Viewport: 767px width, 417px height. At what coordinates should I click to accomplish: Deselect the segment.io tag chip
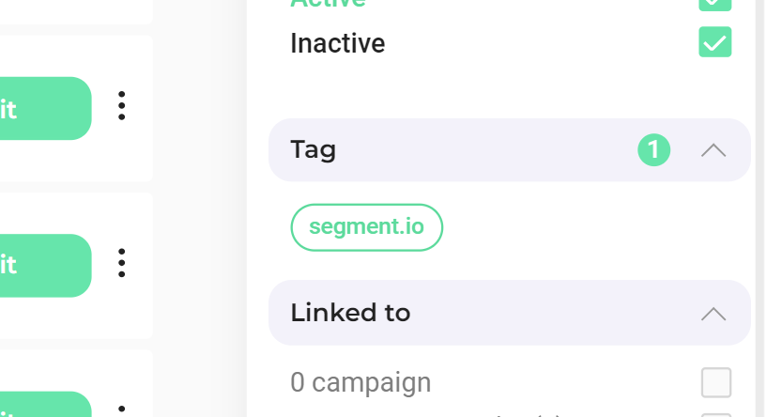pyautogui.click(x=366, y=227)
